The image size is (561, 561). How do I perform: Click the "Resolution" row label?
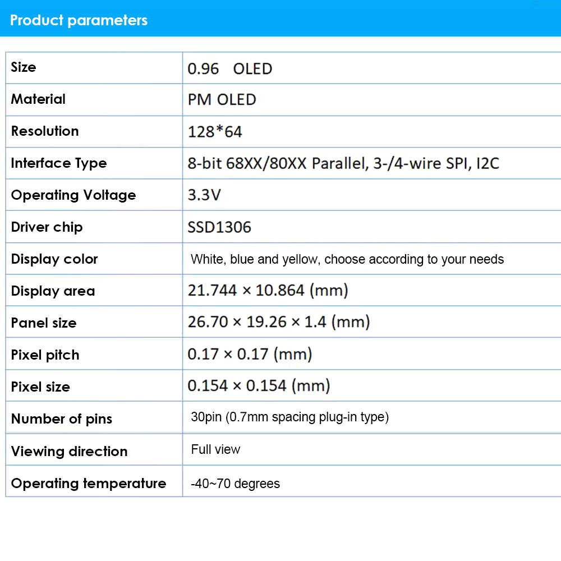[45, 131]
